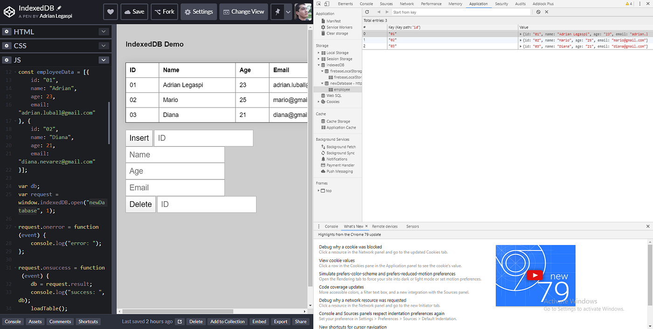
Task: Open Comments in CodePen footer
Action: click(60, 322)
